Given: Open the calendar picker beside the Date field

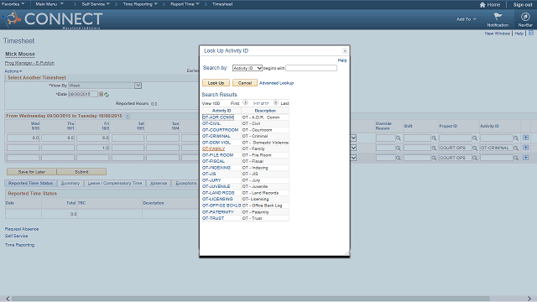Looking at the screenshot, I should click(x=101, y=94).
